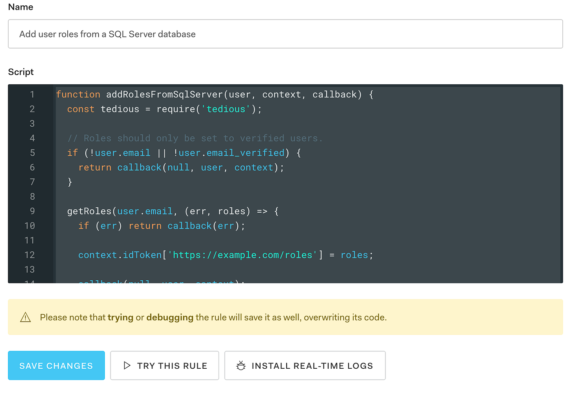This screenshot has height=396, width=571.
Task: Select the text Add user roles from a SQL Server database
Action: pyautogui.click(x=107, y=34)
